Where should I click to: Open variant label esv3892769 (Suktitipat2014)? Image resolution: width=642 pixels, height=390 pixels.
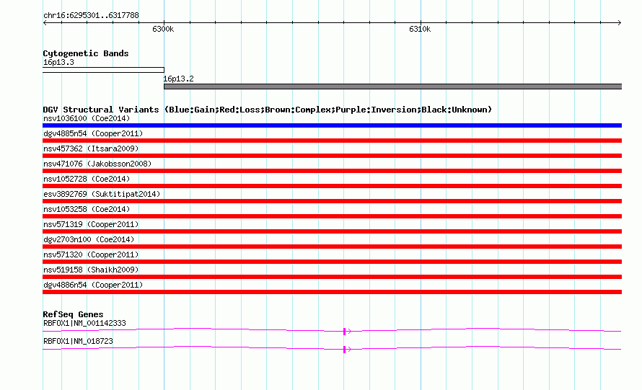click(102, 194)
